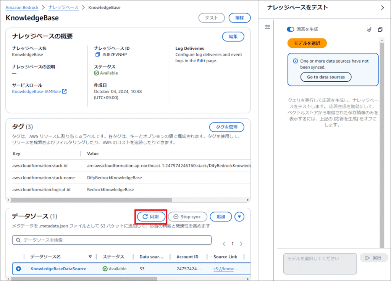
Task: Open the data source actions dropdown arrow
Action: (239, 217)
